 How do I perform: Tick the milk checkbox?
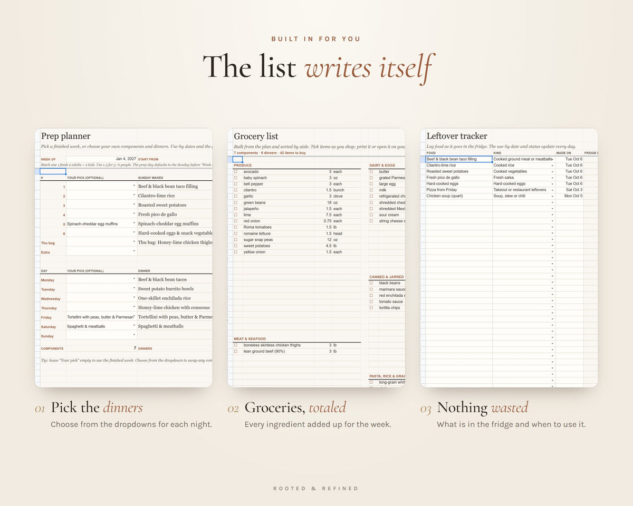[371, 190]
